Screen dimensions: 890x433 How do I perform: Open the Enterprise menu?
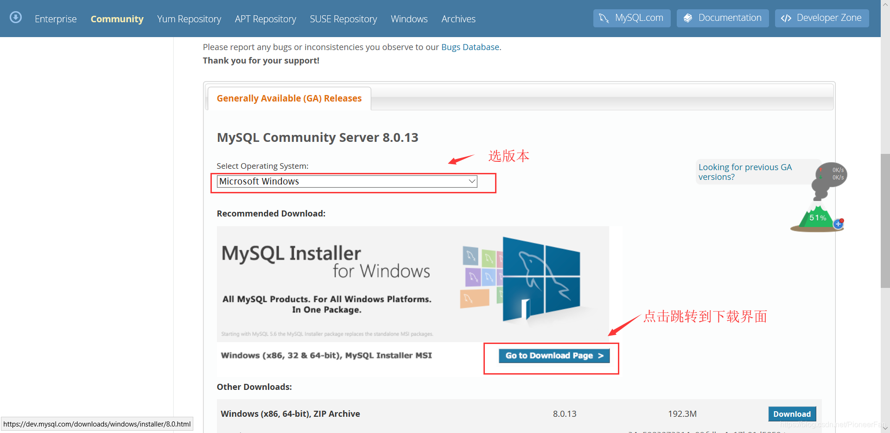56,19
